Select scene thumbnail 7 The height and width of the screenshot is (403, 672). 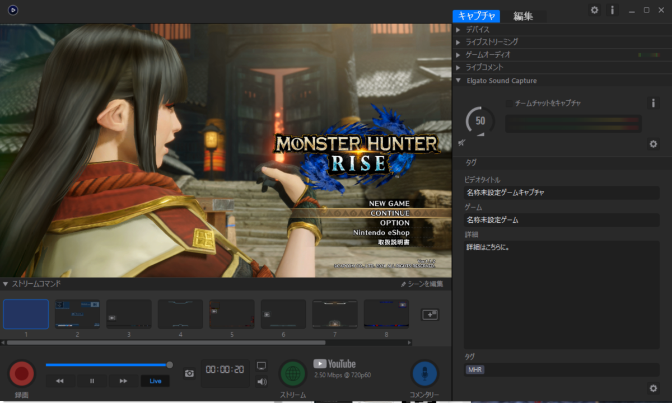pos(335,314)
